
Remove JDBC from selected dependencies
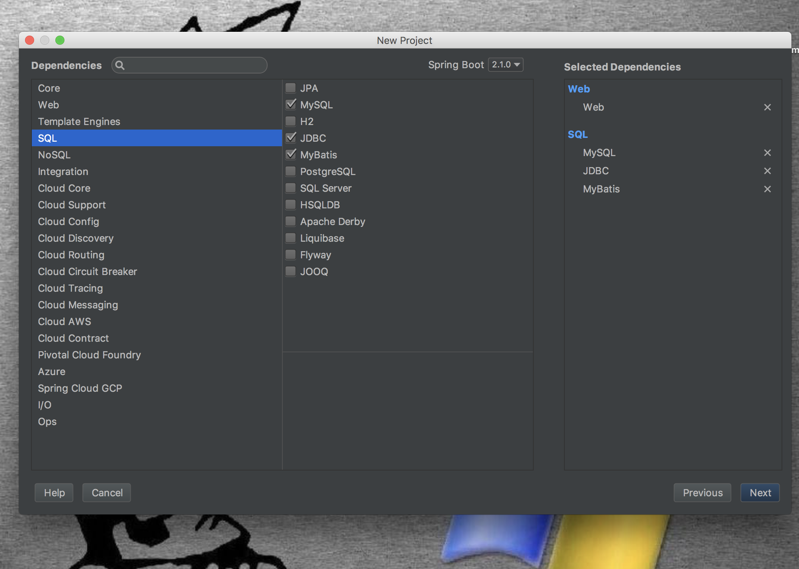[x=767, y=171]
